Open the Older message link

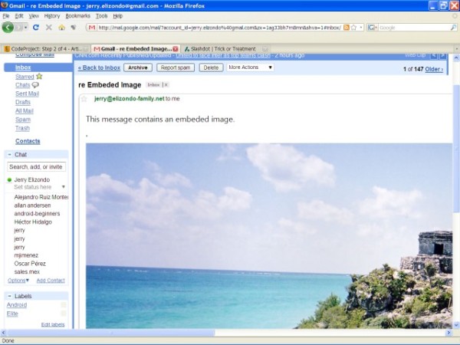[x=434, y=69]
